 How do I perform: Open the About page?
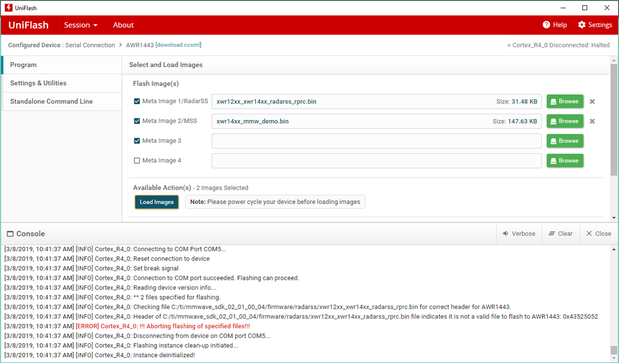pos(123,25)
